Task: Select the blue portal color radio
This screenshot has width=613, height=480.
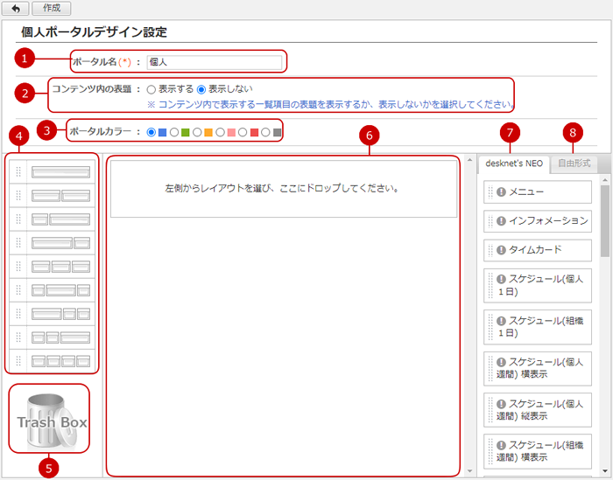Action: [x=151, y=132]
